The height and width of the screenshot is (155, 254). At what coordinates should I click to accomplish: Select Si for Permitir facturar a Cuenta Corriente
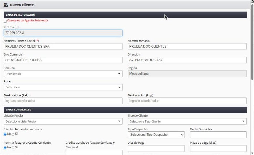point(13,148)
